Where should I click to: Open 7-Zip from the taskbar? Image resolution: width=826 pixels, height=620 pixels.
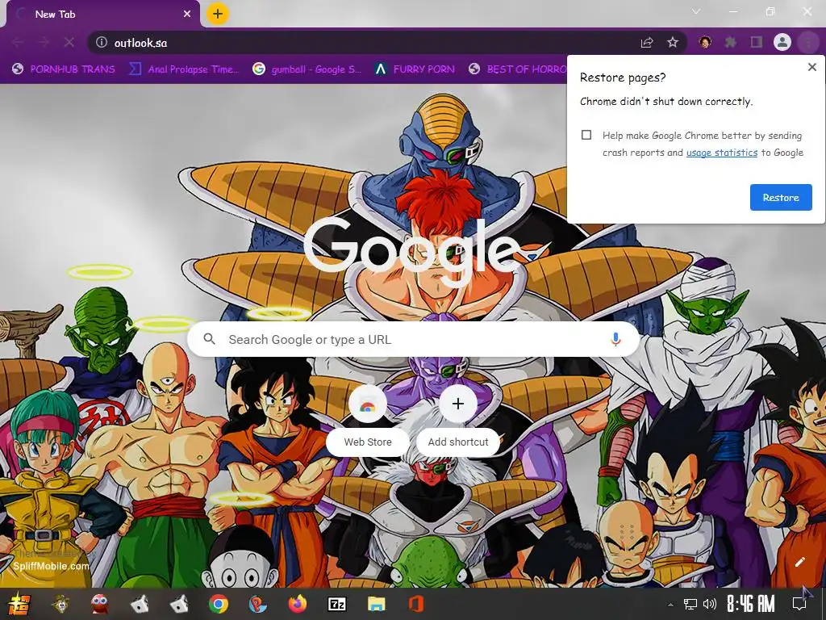pos(337,604)
